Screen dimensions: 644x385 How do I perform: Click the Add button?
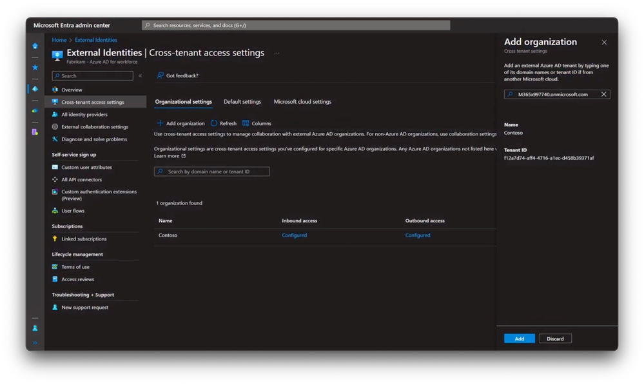[520, 339]
